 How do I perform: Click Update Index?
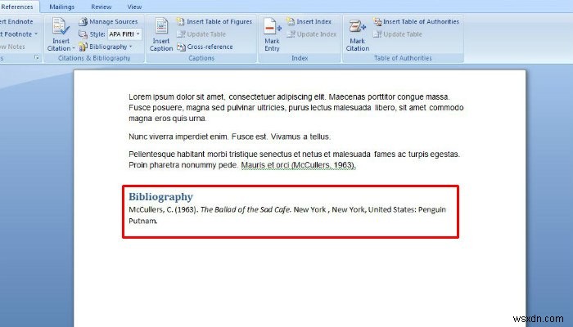point(312,34)
